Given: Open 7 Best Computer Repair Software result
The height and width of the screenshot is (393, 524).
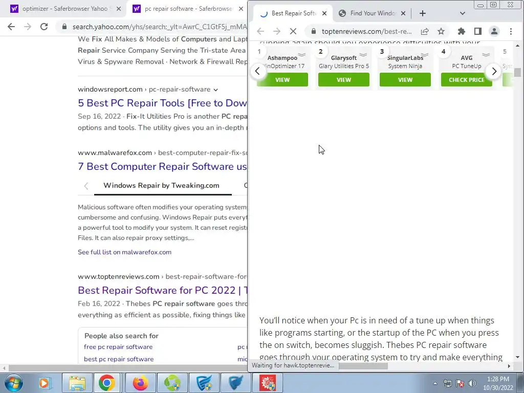Looking at the screenshot, I should [x=162, y=166].
